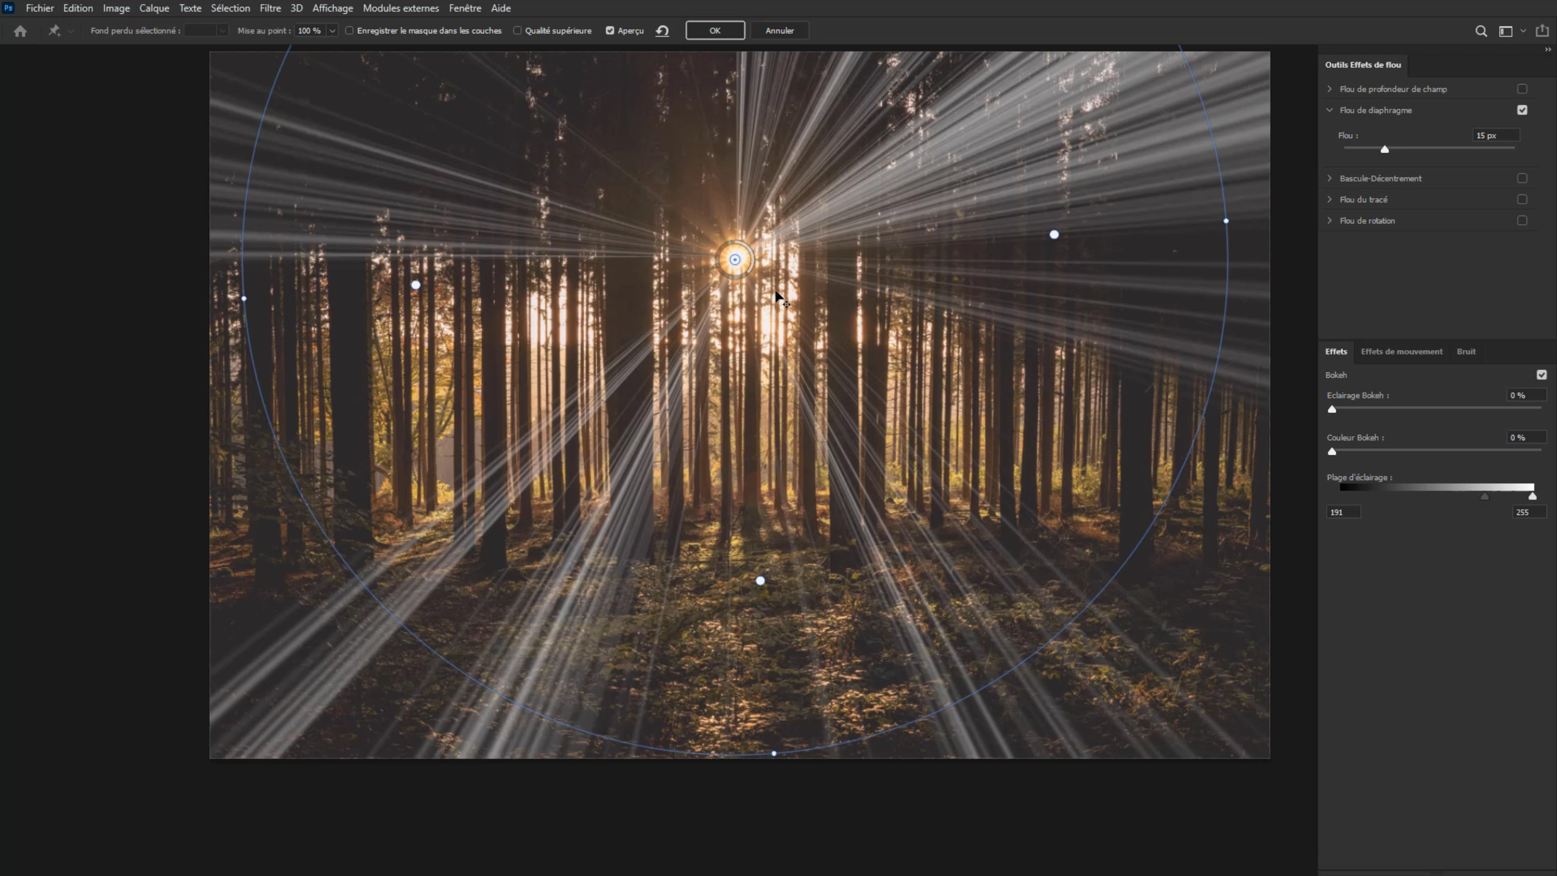
Task: Open the Image menu
Action: coord(116,8)
